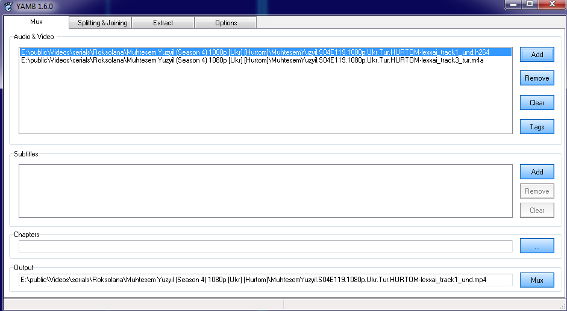Click the YAMB application icon in title bar
The image size is (567, 311).
point(6,5)
